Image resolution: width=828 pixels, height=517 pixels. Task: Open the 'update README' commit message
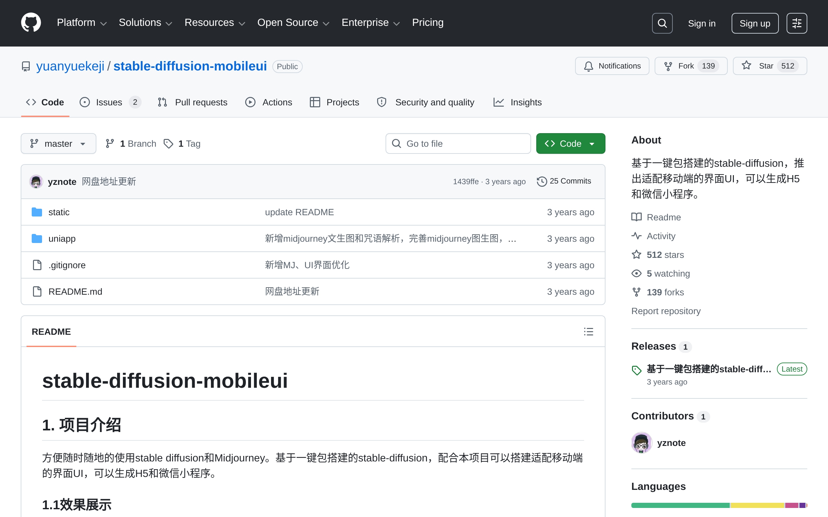300,212
